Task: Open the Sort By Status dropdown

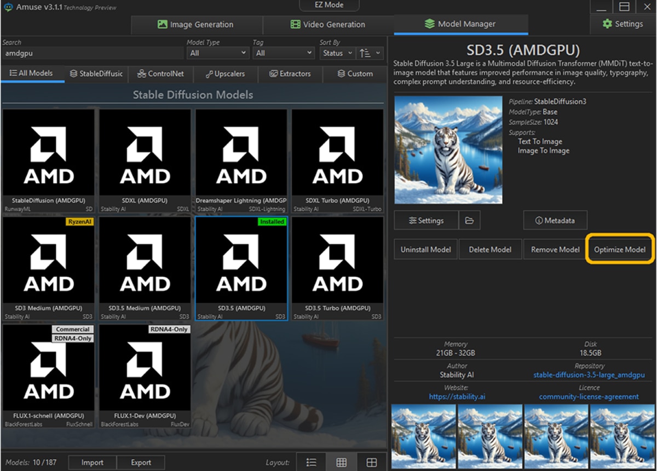Action: [337, 53]
